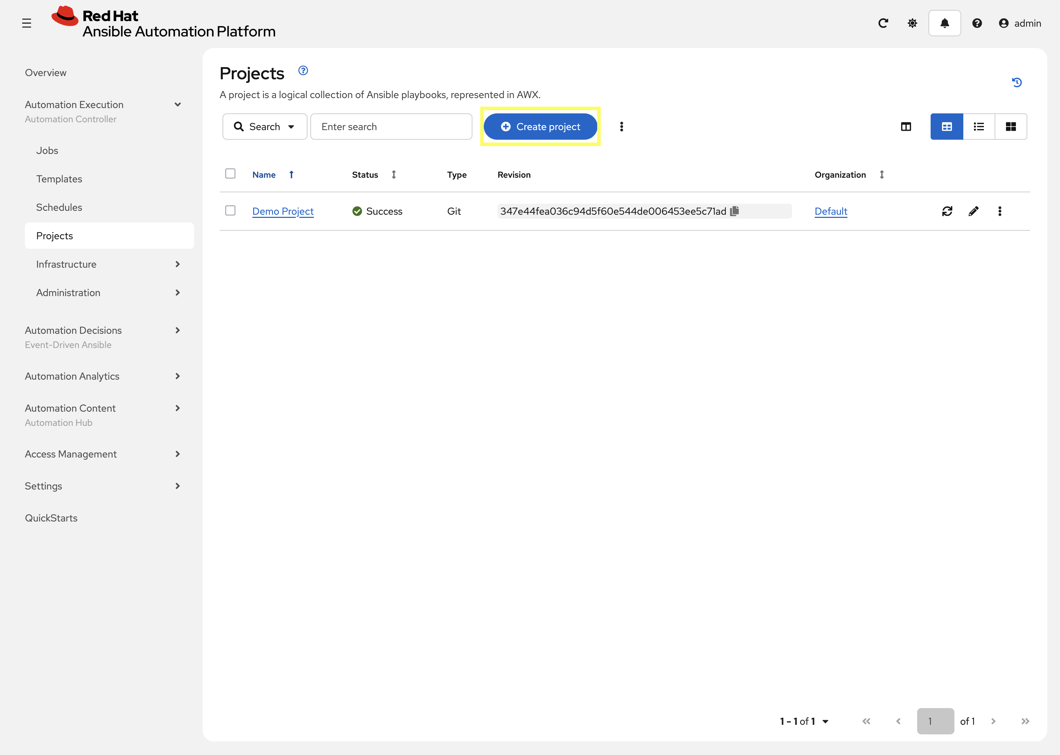This screenshot has width=1060, height=755.
Task: Click the refresh icon in the top header
Action: click(883, 23)
